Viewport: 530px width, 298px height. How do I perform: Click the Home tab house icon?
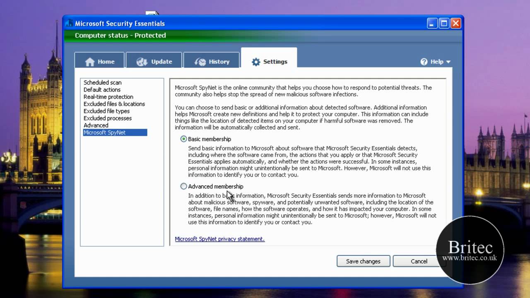pos(90,62)
